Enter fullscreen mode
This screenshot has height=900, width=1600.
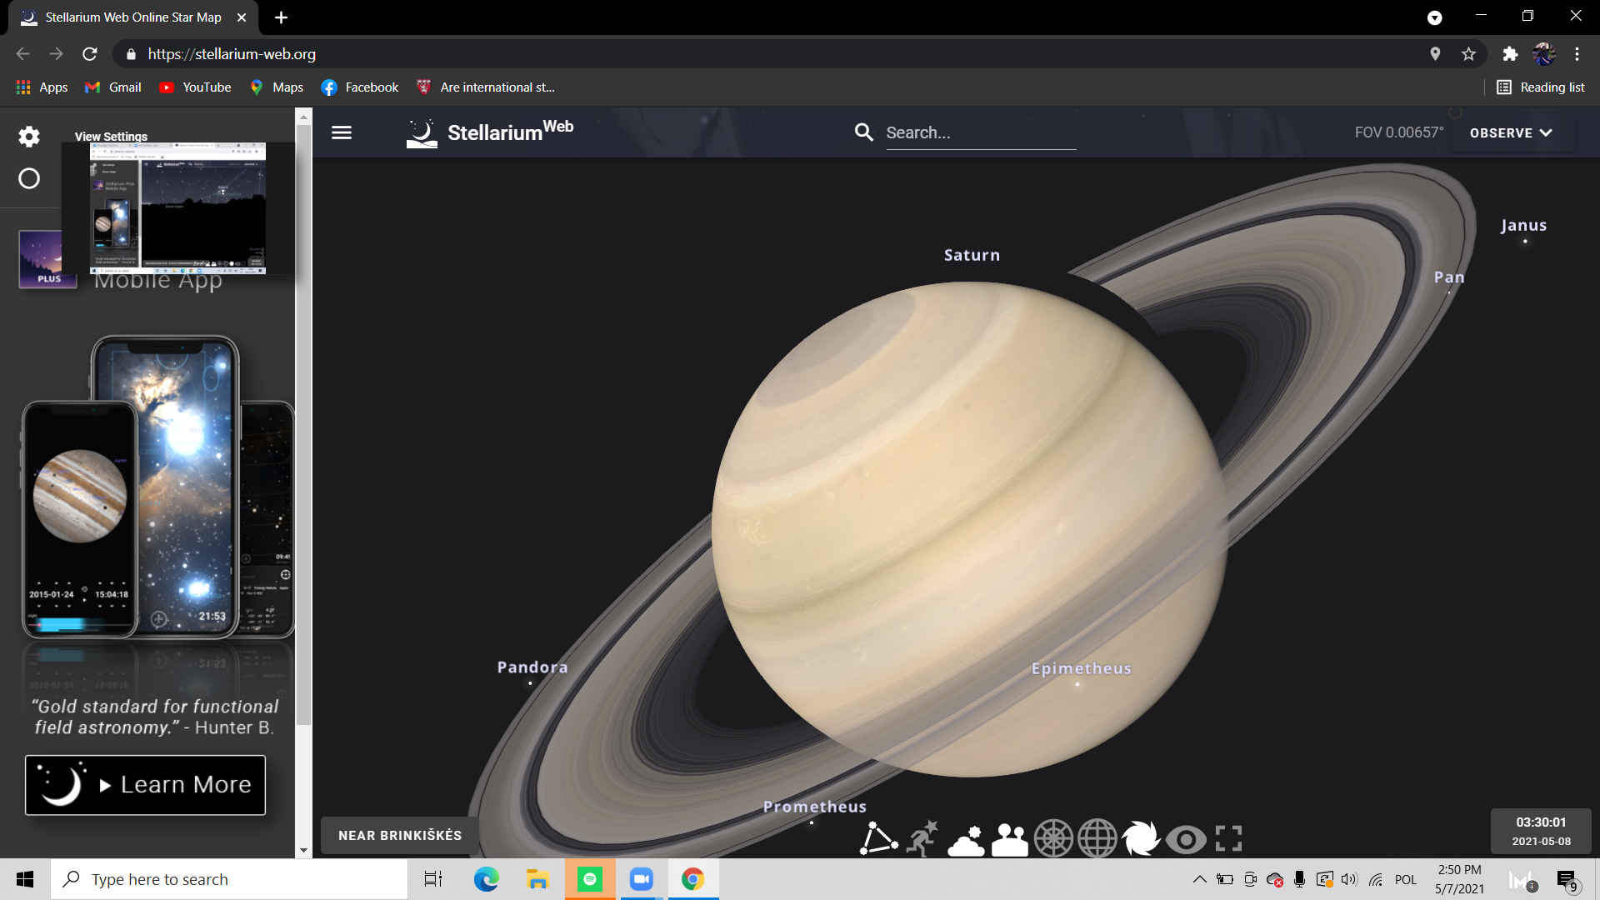click(1228, 838)
